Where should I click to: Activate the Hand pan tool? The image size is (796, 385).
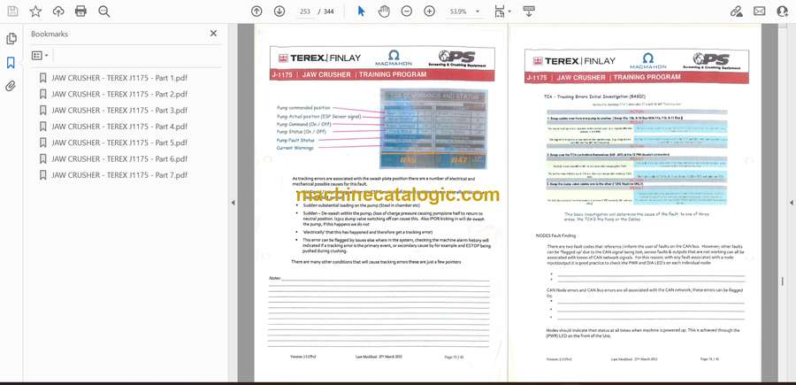click(384, 12)
